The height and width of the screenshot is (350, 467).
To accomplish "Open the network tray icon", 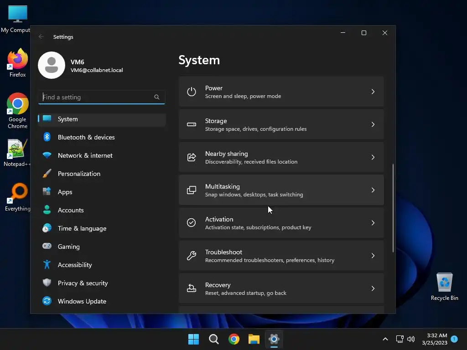I will point(400,339).
